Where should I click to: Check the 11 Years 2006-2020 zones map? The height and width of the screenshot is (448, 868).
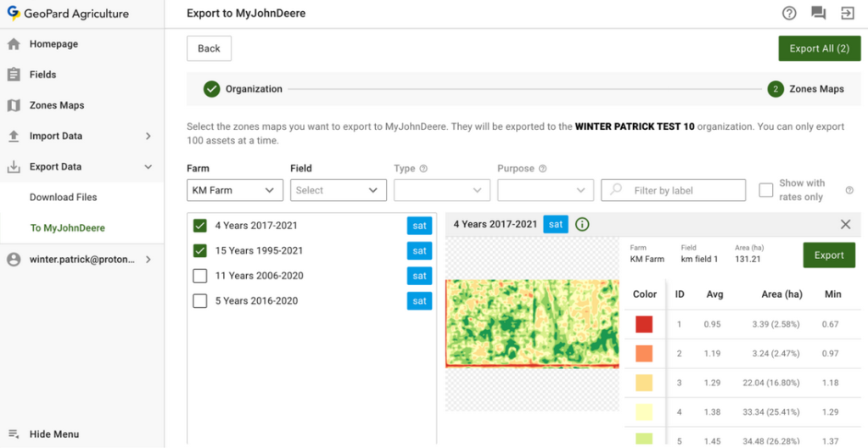tap(200, 276)
